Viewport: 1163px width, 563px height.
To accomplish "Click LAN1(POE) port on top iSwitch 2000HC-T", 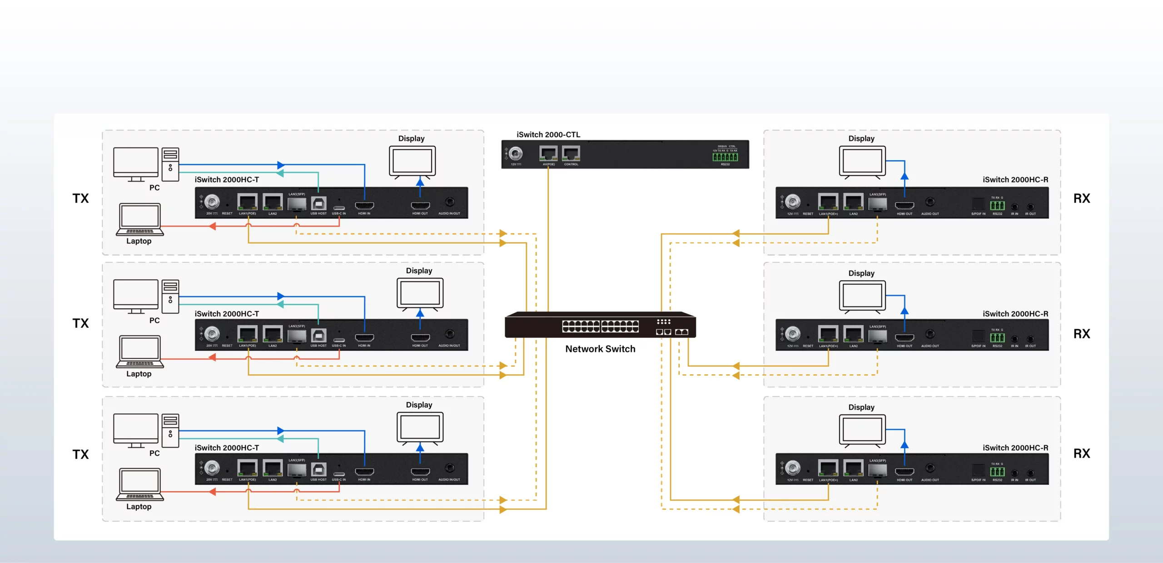I will point(248,202).
